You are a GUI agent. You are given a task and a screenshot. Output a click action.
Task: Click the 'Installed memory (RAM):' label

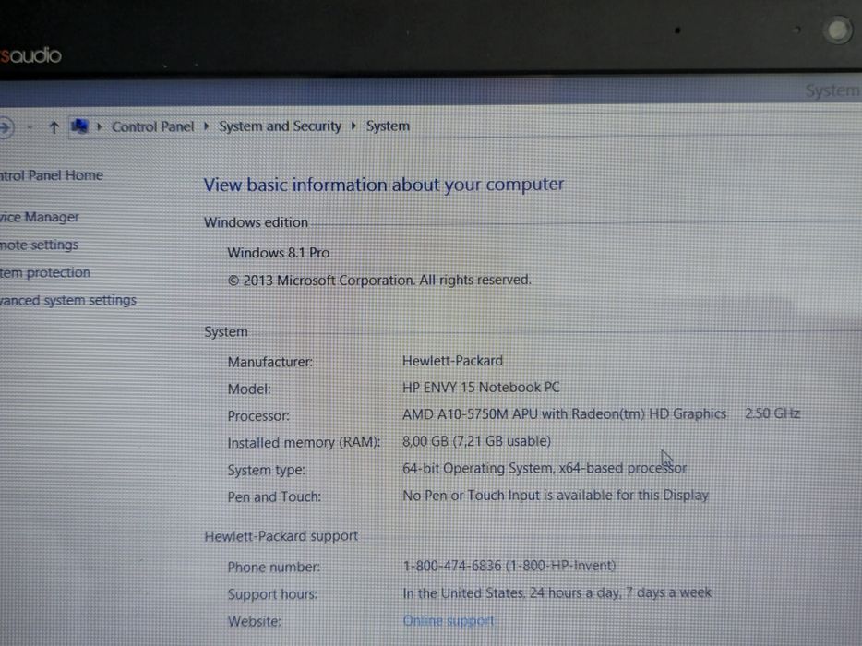click(x=304, y=443)
